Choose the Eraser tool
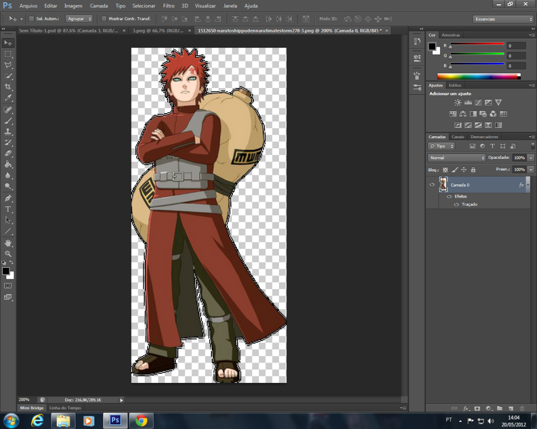 click(x=8, y=153)
